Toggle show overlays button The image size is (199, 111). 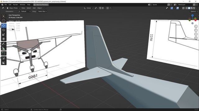(178, 8)
